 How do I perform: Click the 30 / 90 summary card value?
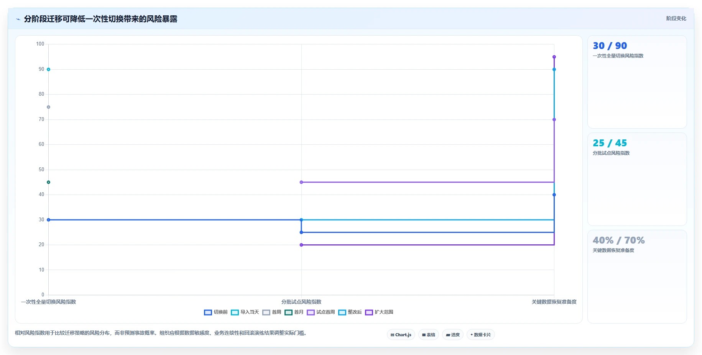[x=610, y=46]
